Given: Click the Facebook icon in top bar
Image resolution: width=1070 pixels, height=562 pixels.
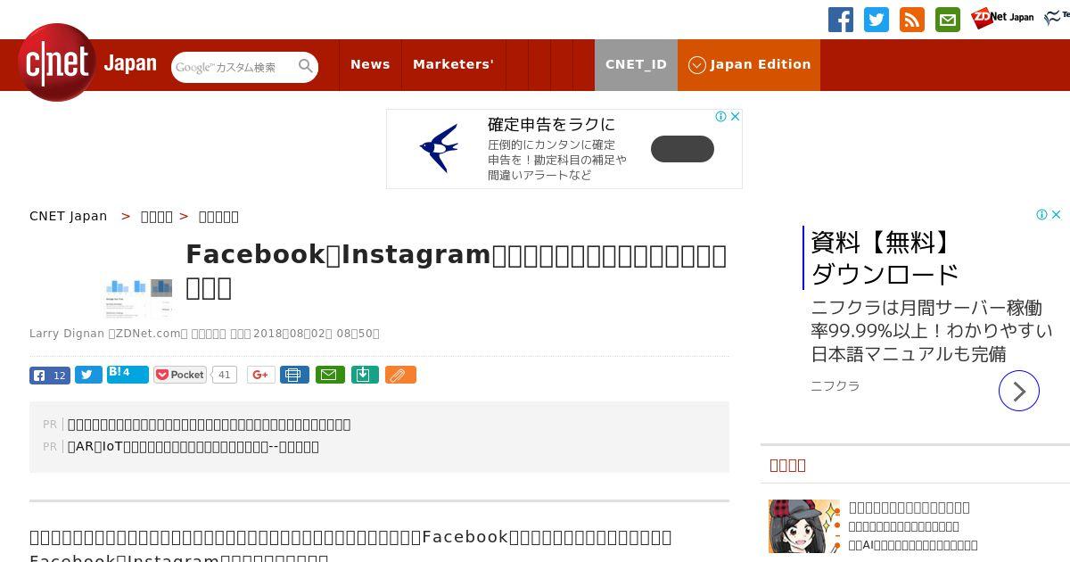Looking at the screenshot, I should pyautogui.click(x=841, y=20).
